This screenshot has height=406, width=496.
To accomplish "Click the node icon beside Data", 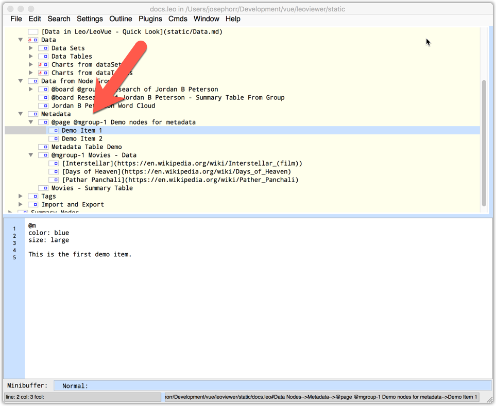I will 33,40.
